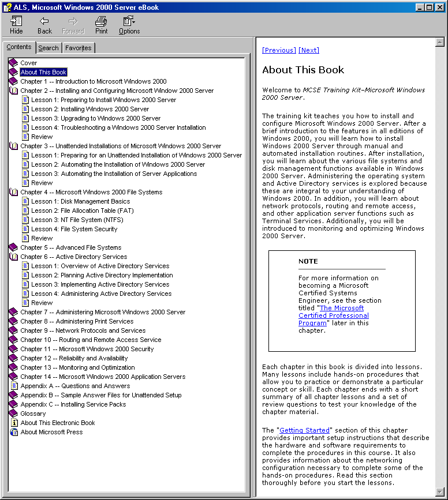
Task: Click the globe icon for About Microsoft Press
Action: (x=14, y=433)
